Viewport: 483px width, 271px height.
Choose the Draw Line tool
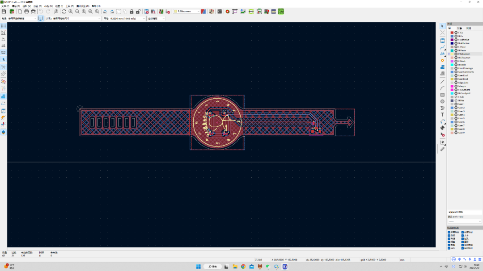click(442, 82)
